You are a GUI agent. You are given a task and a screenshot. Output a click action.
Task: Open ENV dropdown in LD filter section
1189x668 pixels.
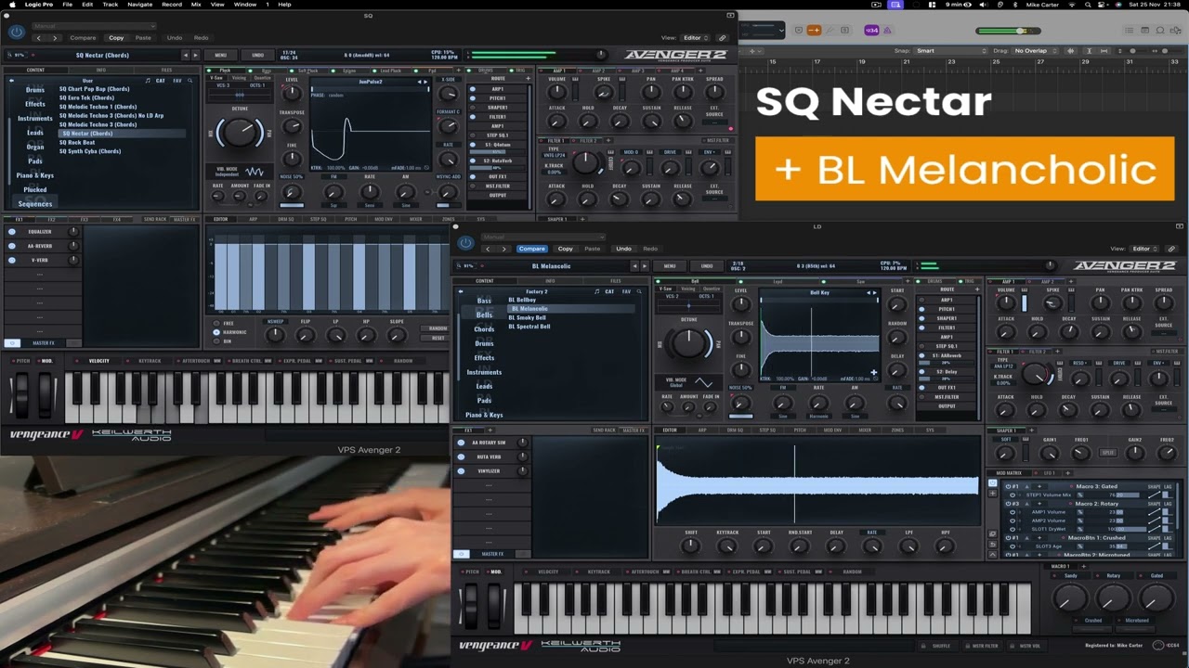1158,363
